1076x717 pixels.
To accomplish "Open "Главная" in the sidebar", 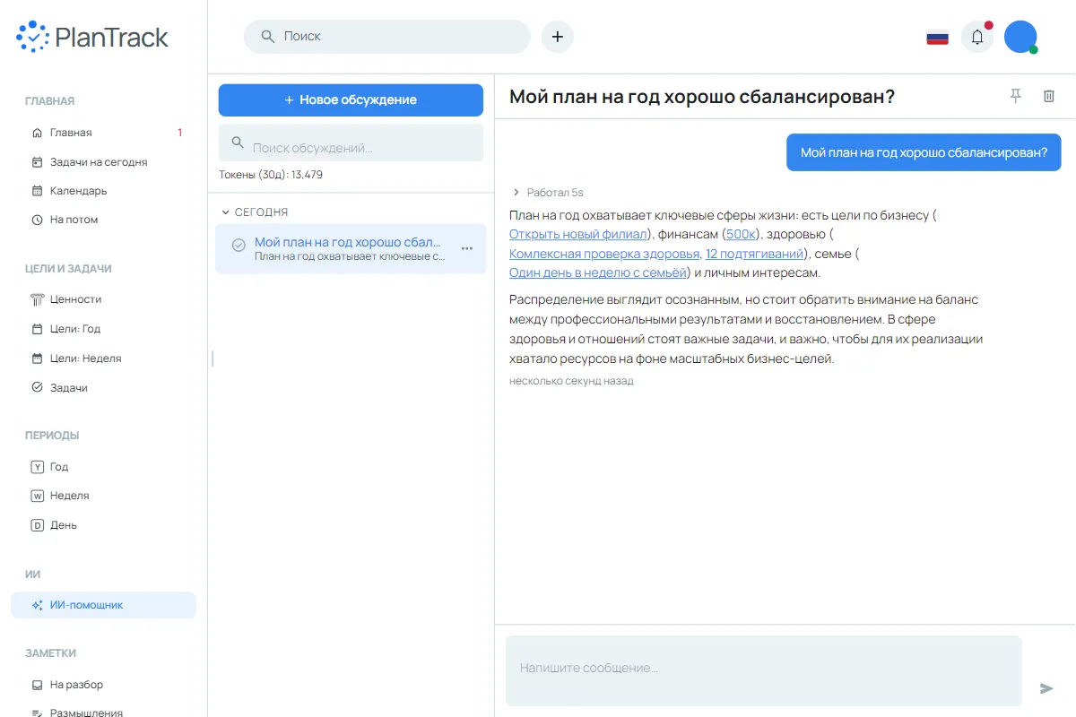I will [104, 133].
